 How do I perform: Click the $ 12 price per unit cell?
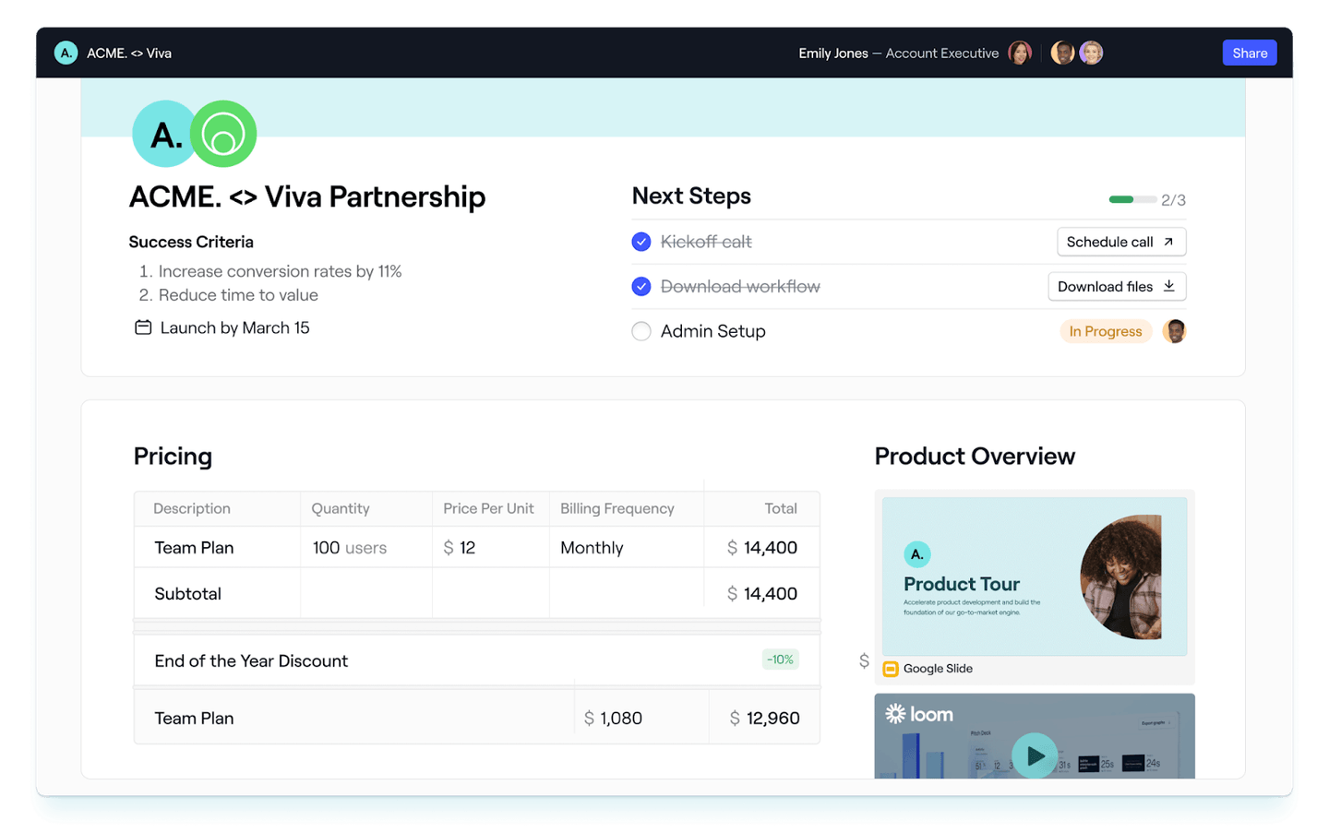(491, 547)
